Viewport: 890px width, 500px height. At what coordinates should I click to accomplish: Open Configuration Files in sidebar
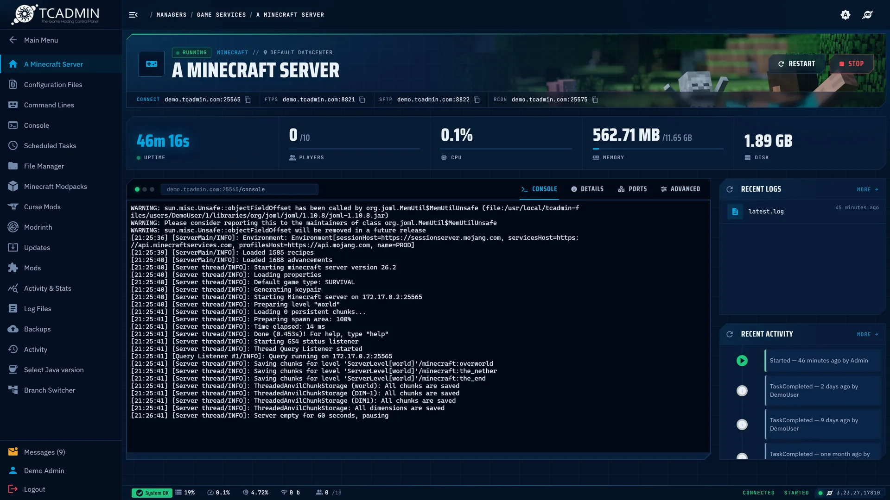(61, 85)
